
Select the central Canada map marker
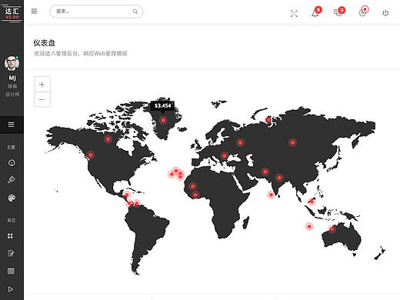point(108,139)
